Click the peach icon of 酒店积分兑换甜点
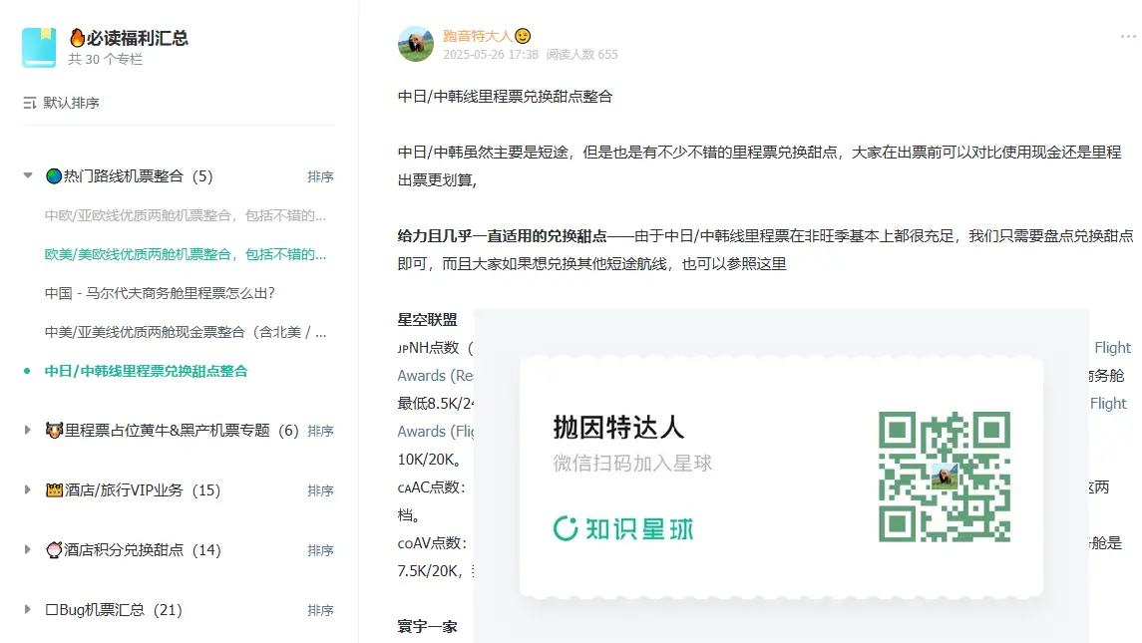 click(55, 550)
